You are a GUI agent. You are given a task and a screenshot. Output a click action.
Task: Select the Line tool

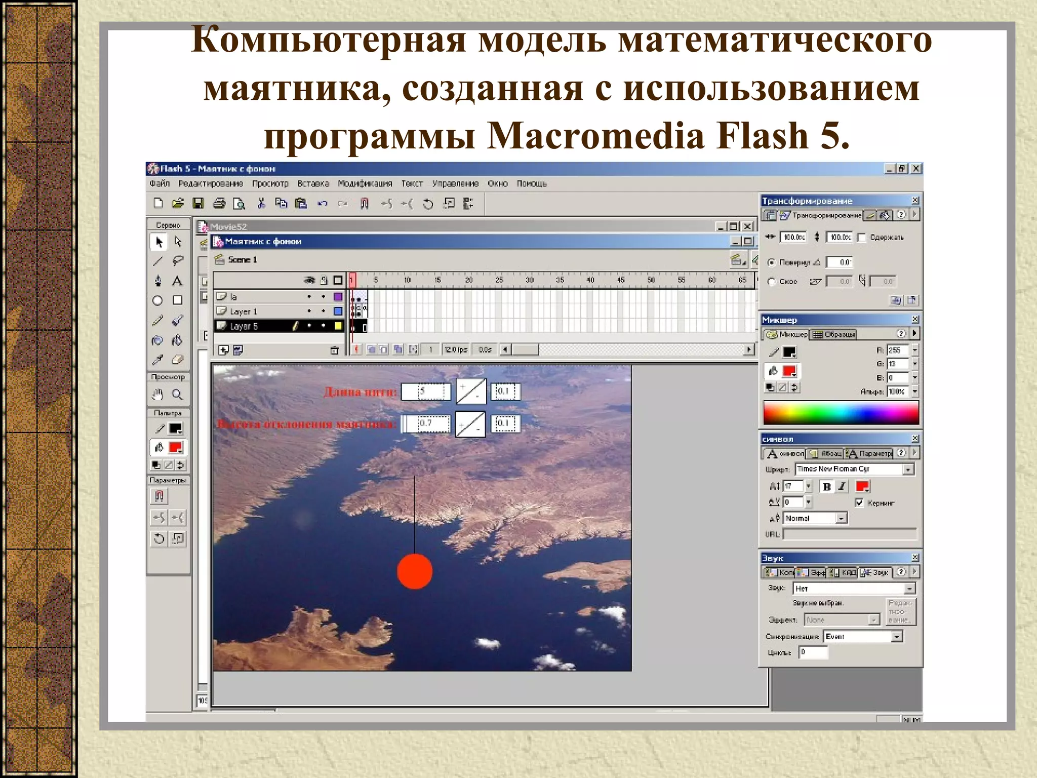158,261
